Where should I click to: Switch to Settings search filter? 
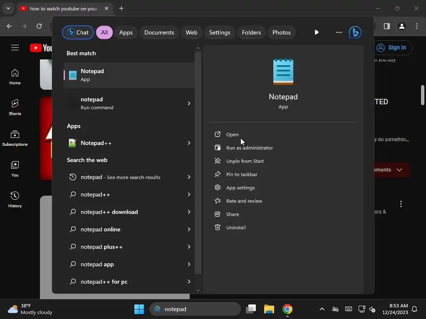pos(220,32)
